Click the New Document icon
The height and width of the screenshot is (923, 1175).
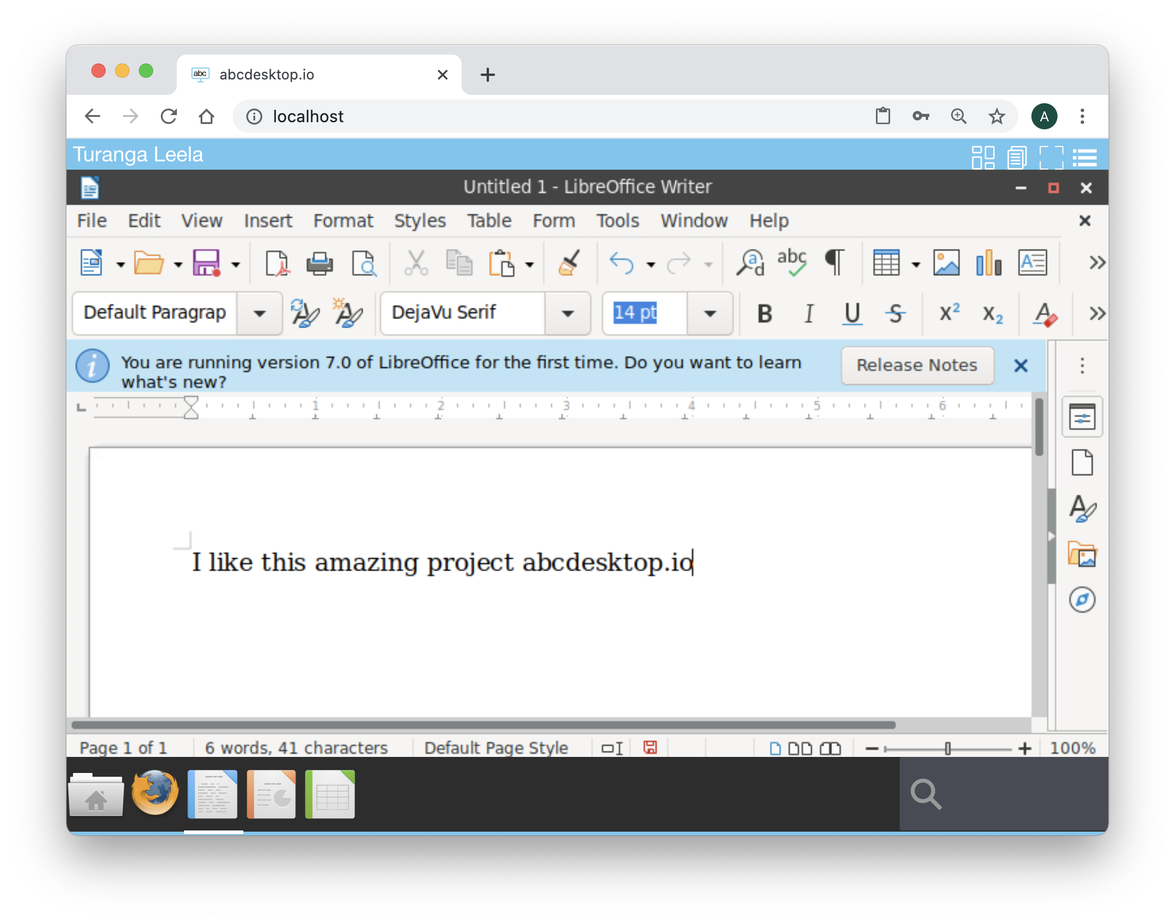91,263
